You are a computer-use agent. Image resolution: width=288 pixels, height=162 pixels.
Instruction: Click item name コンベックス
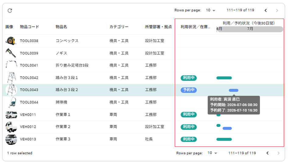67,41
